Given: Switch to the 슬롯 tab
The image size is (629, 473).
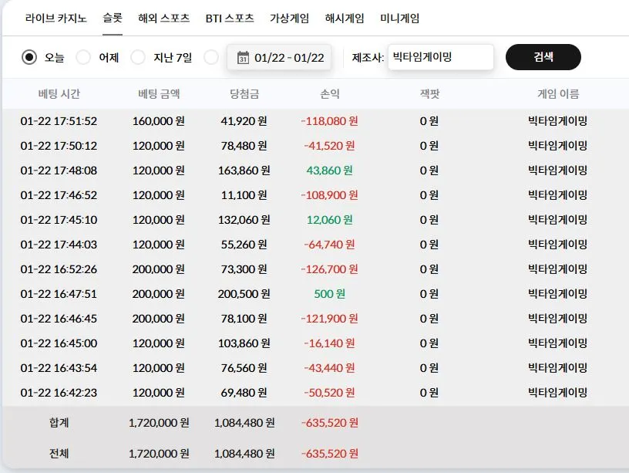Looking at the screenshot, I should click(x=113, y=19).
